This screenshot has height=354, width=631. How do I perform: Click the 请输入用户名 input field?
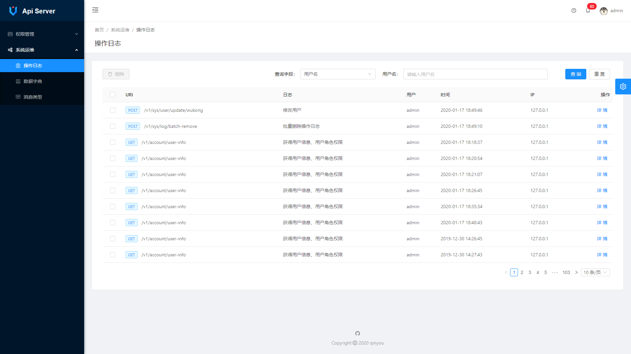pyautogui.click(x=475, y=74)
